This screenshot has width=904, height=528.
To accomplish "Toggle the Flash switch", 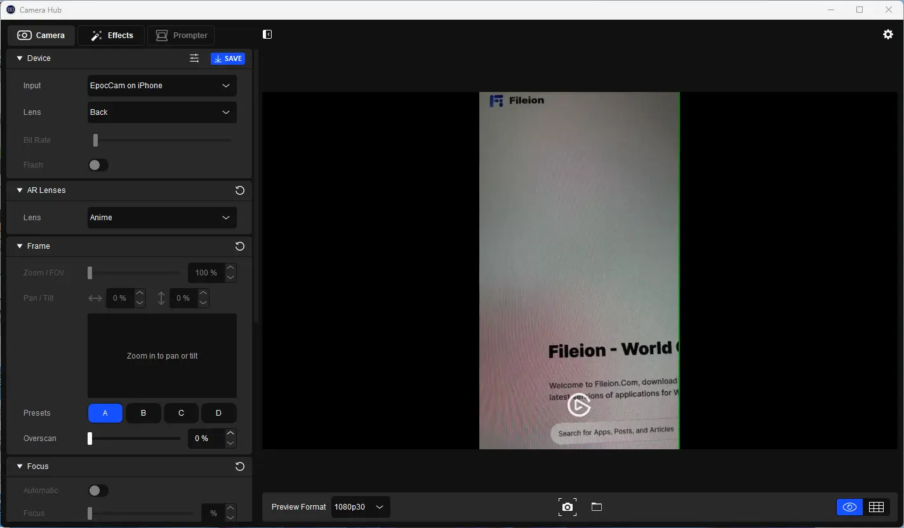I will pos(98,165).
